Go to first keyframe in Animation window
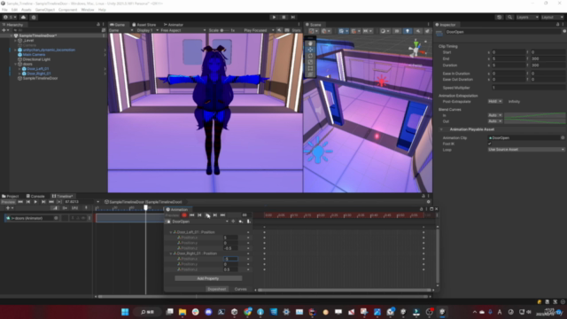 [x=192, y=215]
